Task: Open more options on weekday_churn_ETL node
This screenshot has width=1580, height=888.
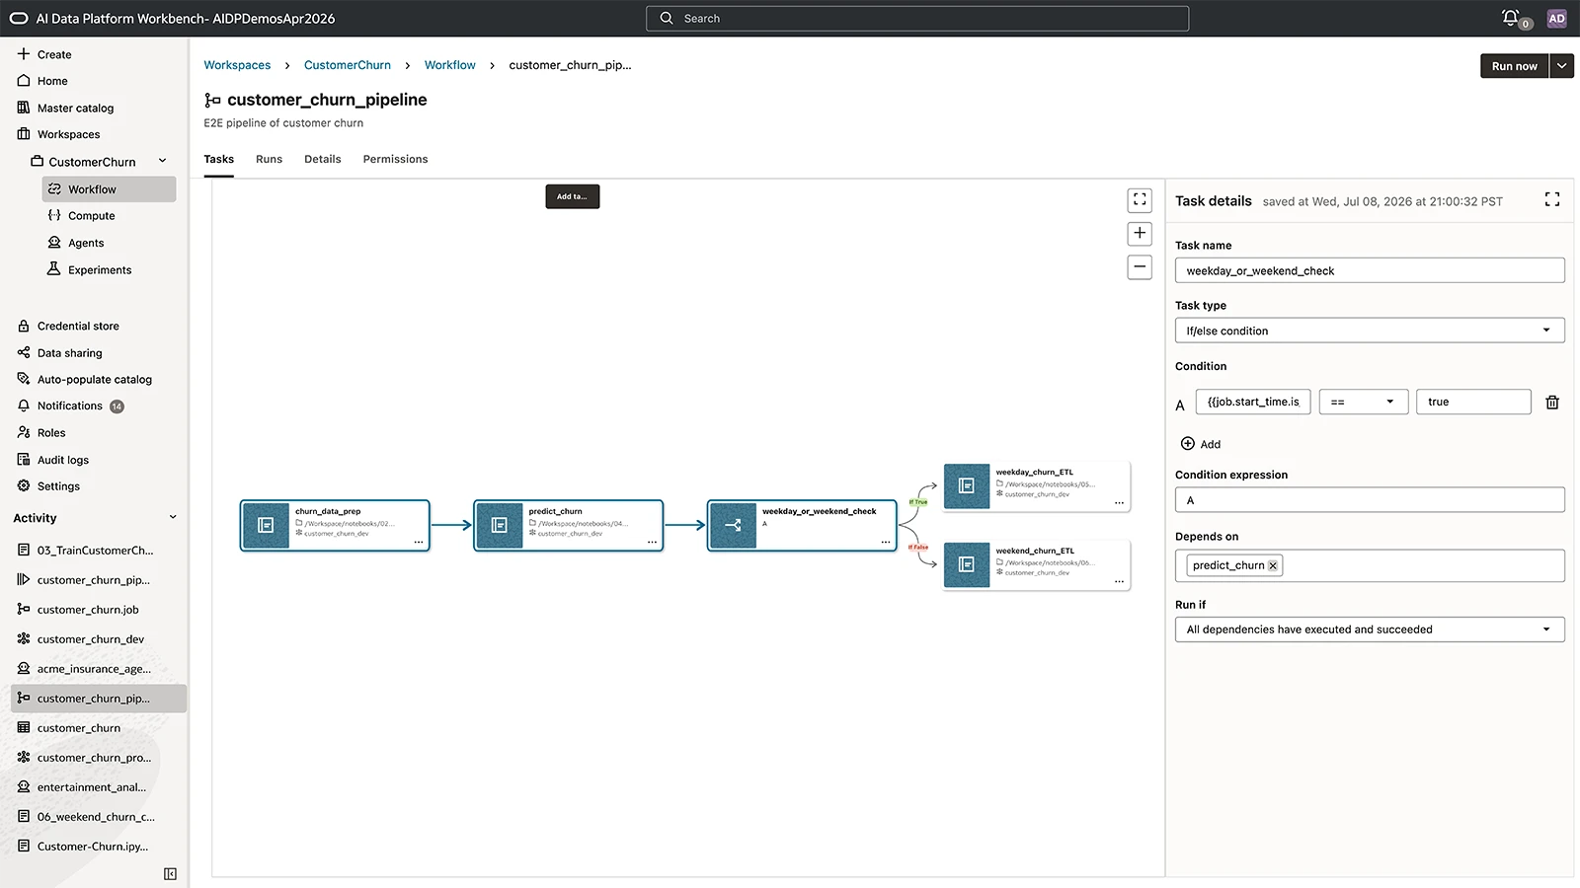Action: tap(1119, 503)
